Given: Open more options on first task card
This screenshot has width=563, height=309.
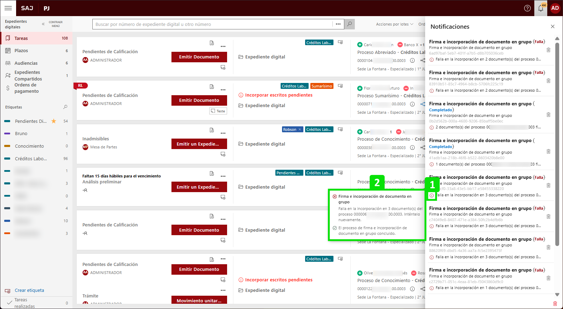Looking at the screenshot, I should tap(223, 46).
